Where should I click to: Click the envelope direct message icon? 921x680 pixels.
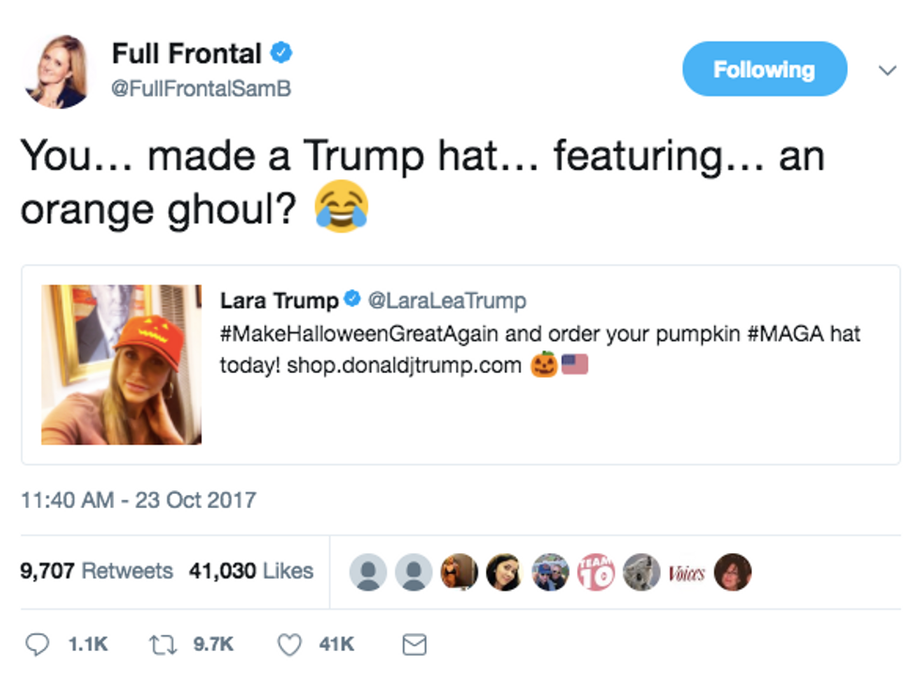pyautogui.click(x=414, y=644)
